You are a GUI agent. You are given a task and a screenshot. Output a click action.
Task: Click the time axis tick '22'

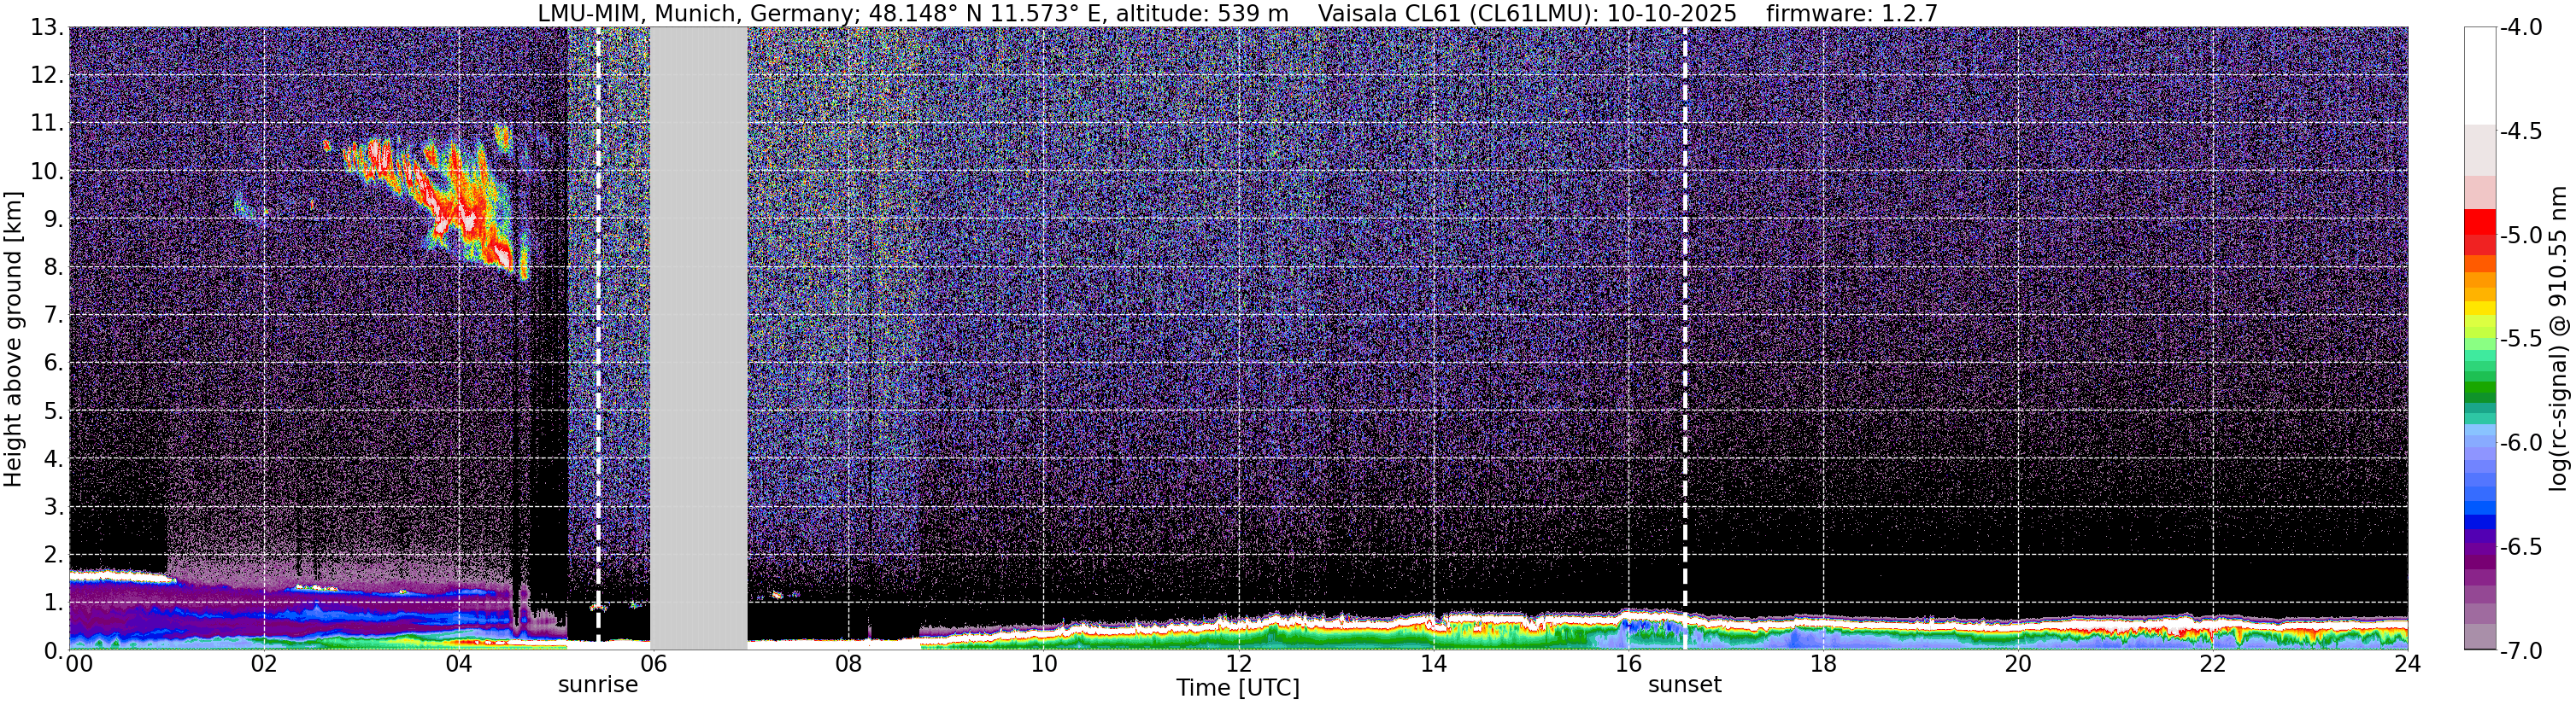pos(2213,665)
